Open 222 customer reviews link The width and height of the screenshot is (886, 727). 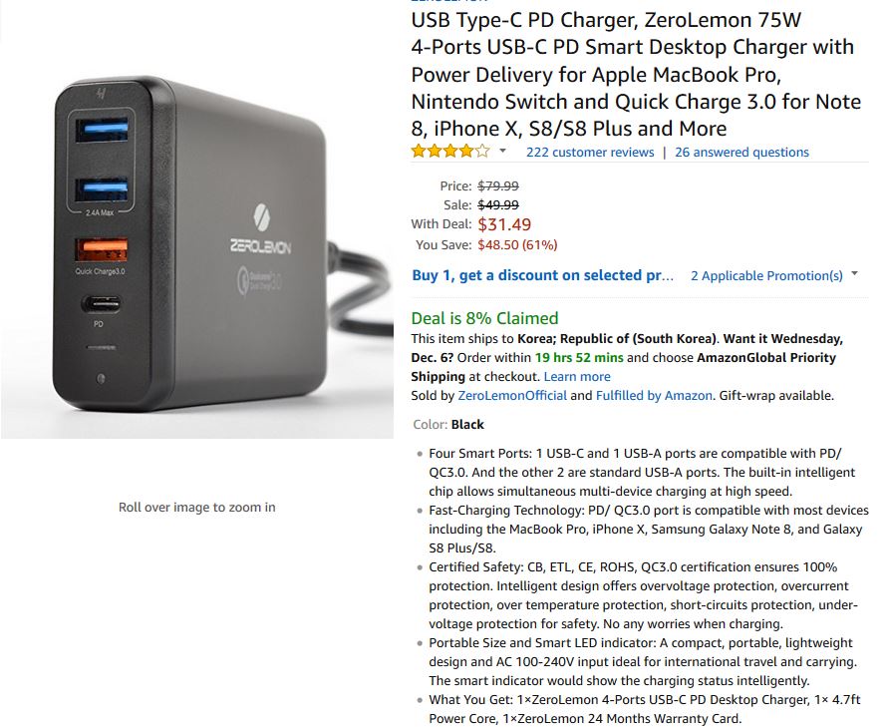click(590, 152)
